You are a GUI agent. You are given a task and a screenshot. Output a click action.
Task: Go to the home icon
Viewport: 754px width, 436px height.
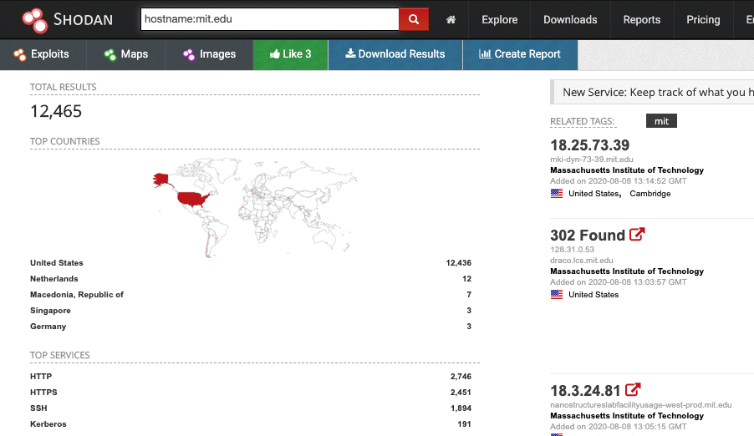point(451,20)
